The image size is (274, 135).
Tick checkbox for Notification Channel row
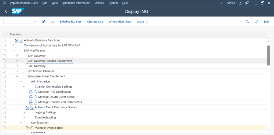coord(4,71)
